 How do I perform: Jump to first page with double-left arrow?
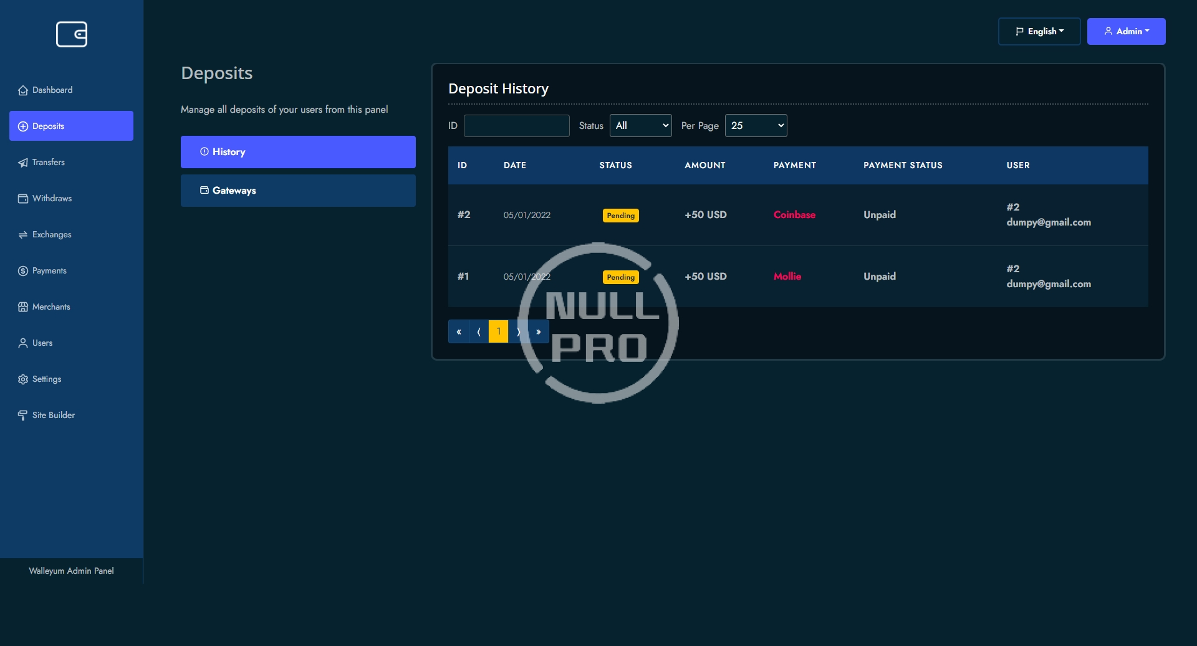click(458, 331)
